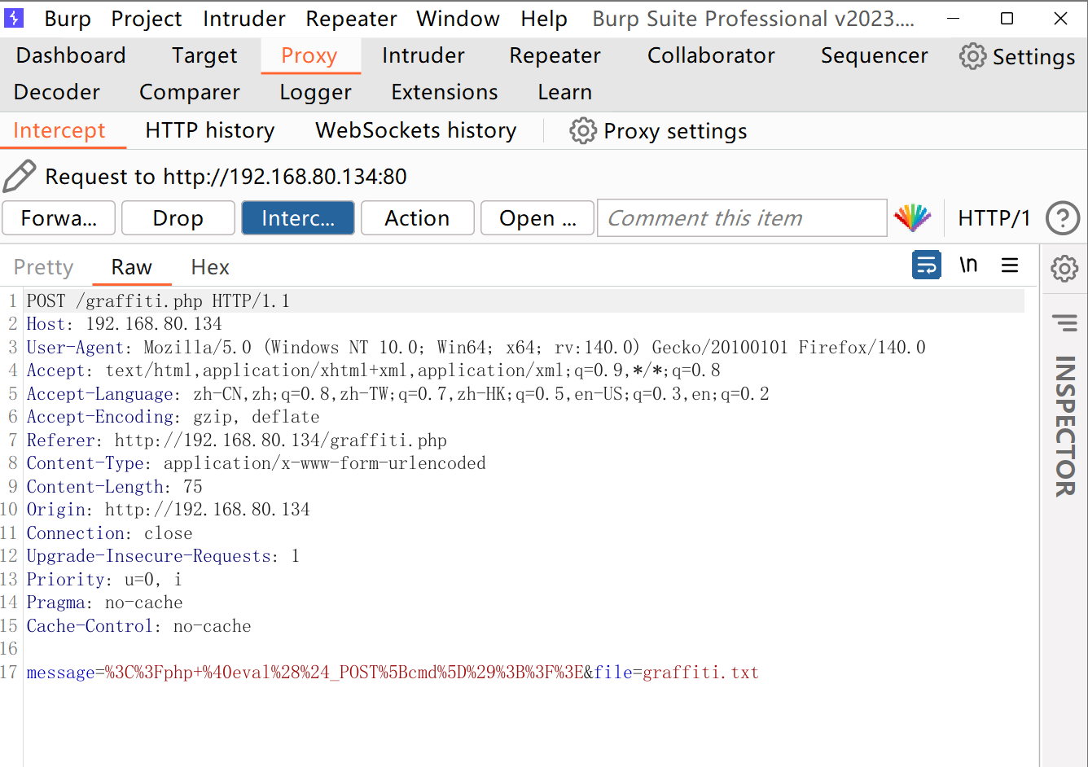Click the POST /graffiti.php request line

coord(158,301)
